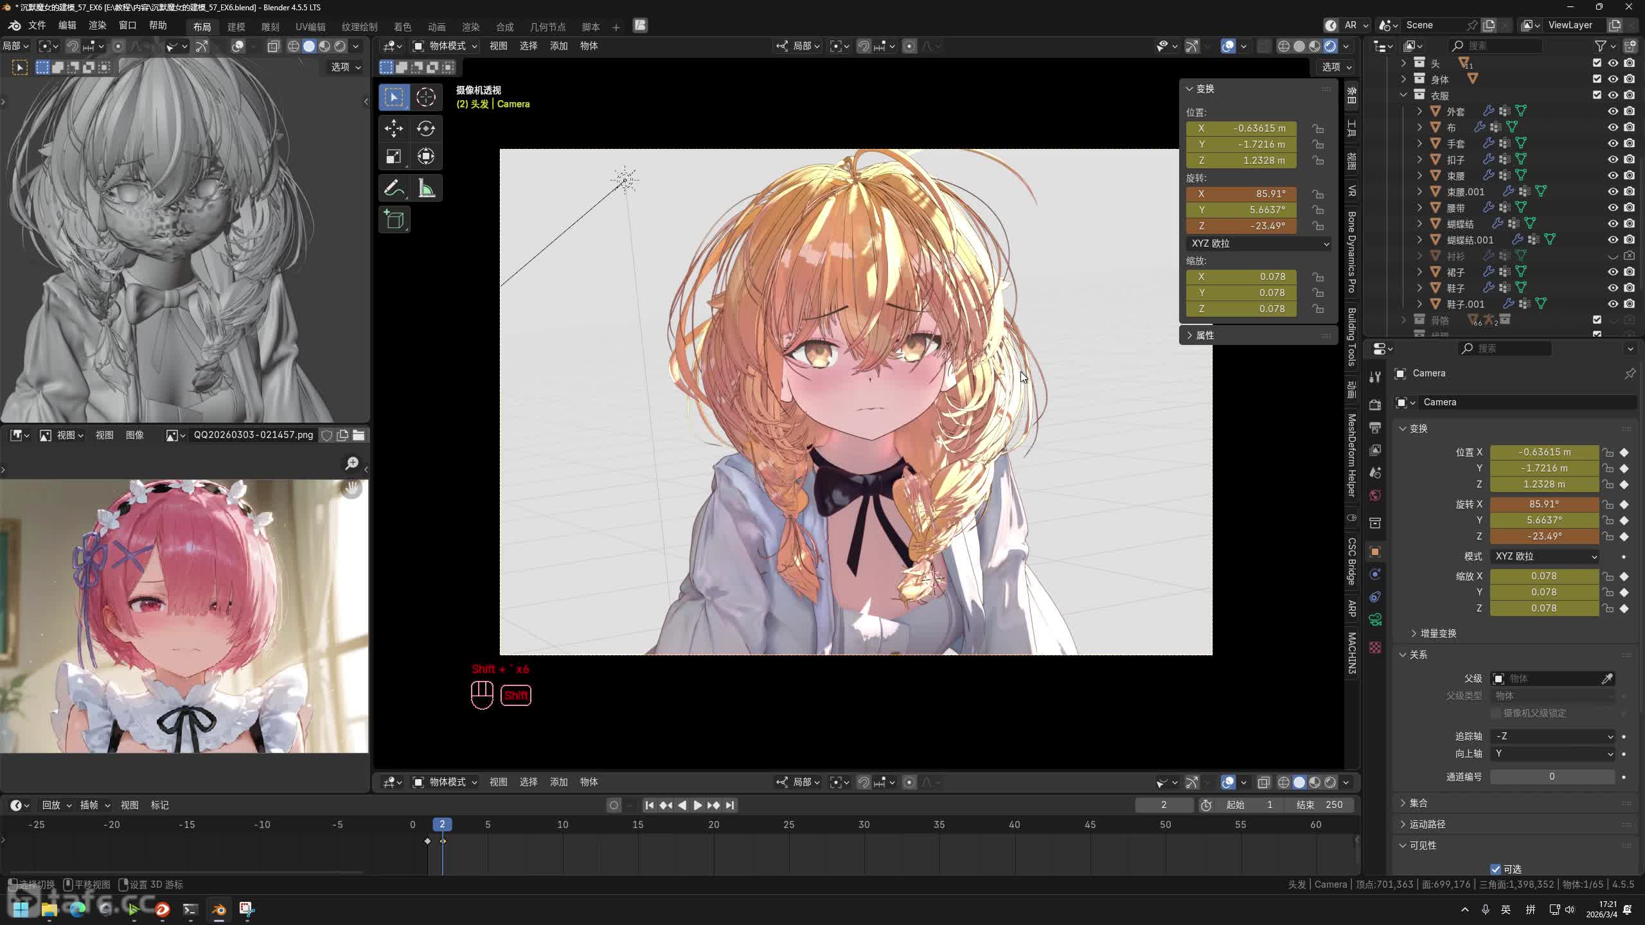This screenshot has height=925, width=1645.
Task: Switch to the UV编辑 workspace tab
Action: coord(310,26)
